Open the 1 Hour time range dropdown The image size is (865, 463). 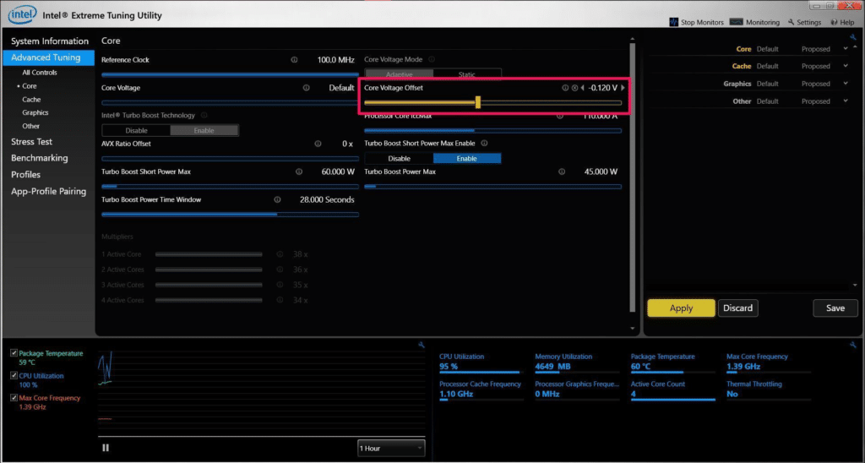point(391,448)
